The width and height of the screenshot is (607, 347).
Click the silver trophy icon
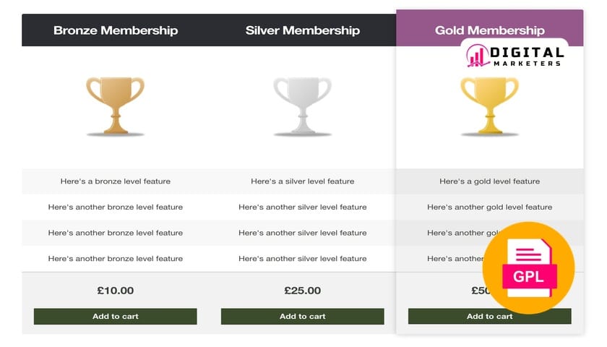pos(302,106)
